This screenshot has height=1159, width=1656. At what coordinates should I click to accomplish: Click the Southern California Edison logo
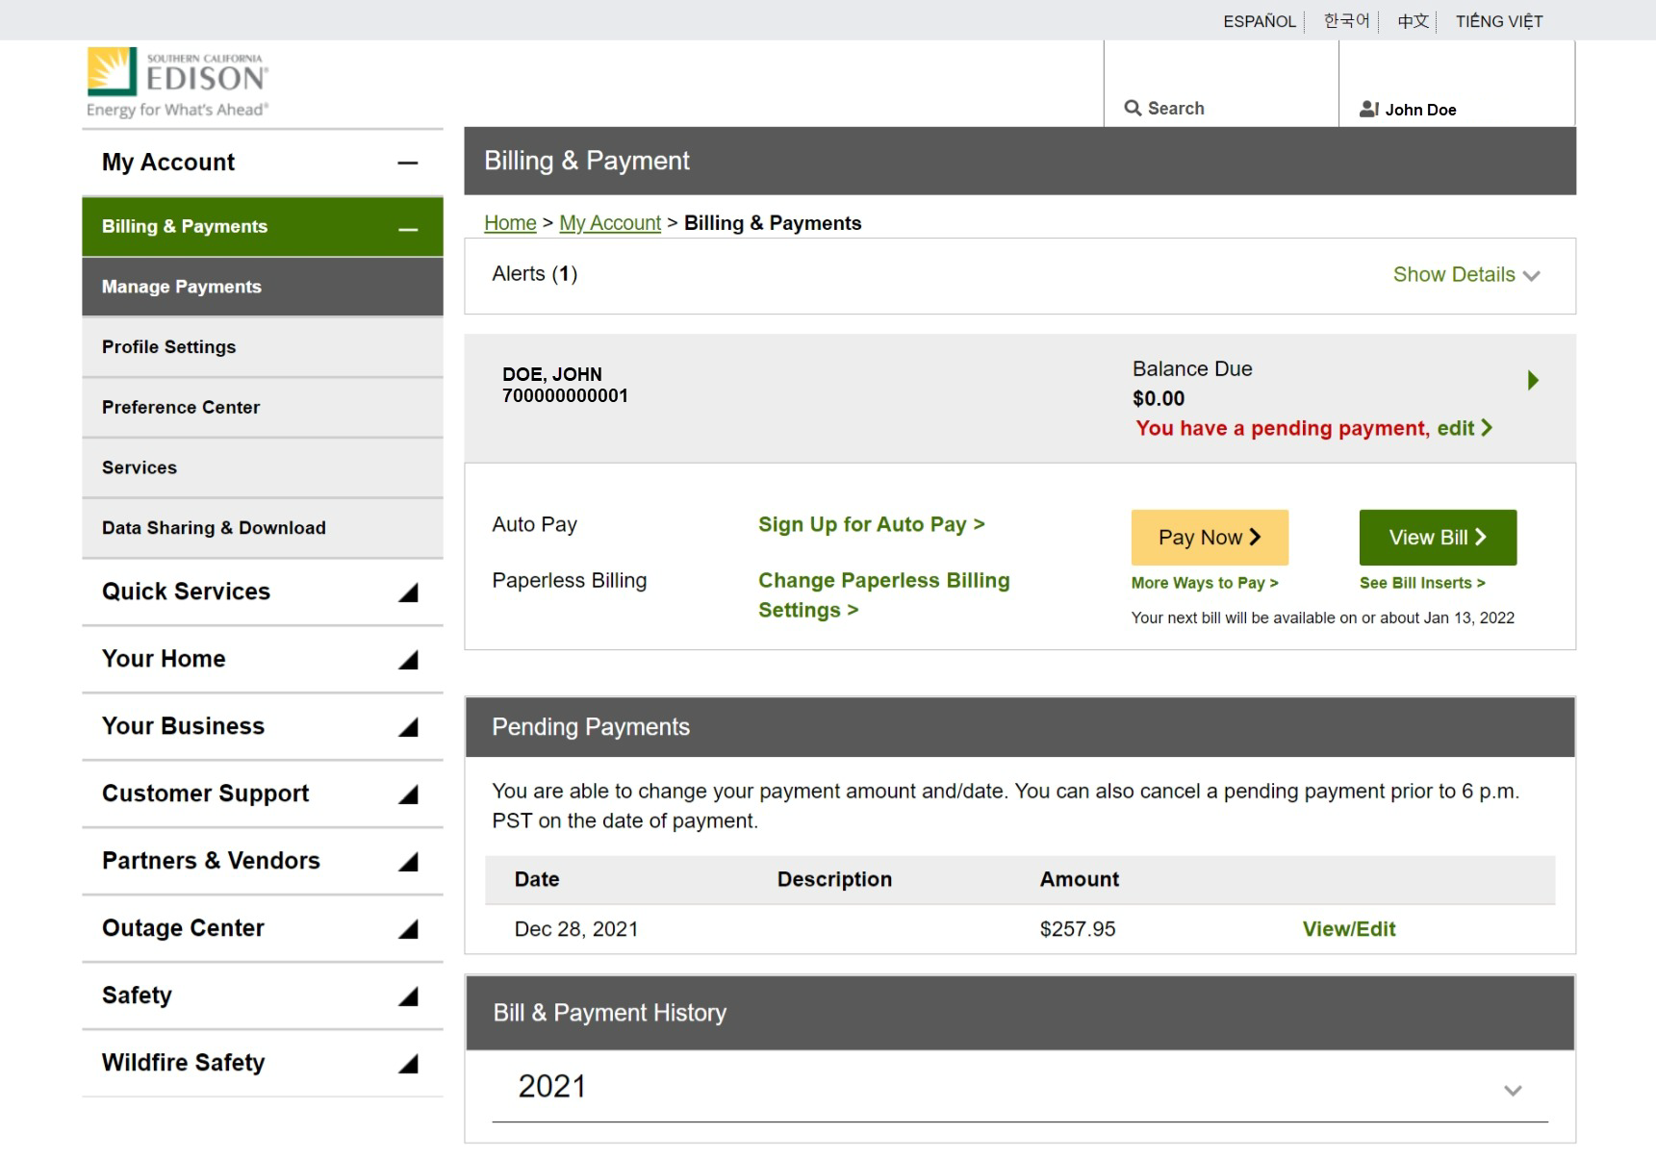coord(178,83)
